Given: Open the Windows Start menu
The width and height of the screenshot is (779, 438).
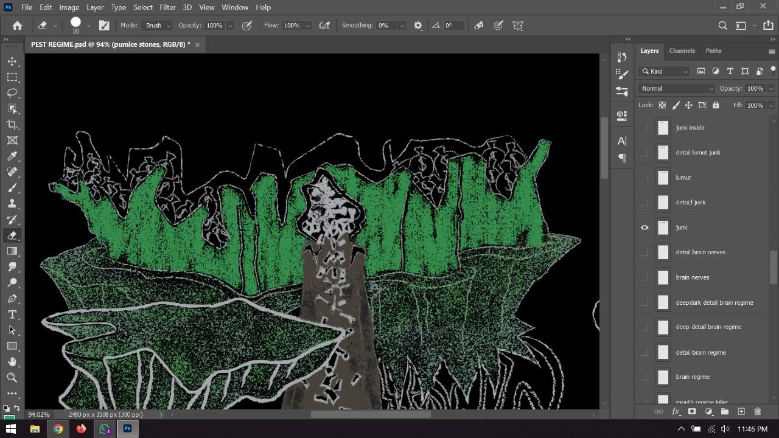Looking at the screenshot, I should (x=11, y=429).
